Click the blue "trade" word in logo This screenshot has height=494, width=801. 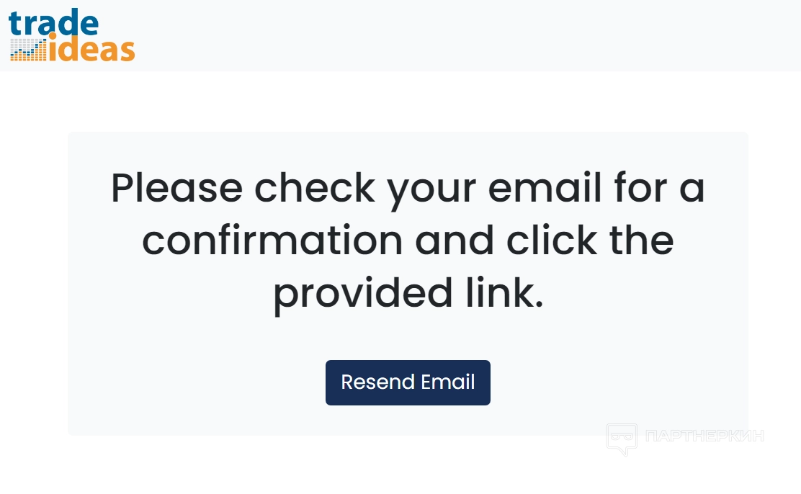click(53, 23)
